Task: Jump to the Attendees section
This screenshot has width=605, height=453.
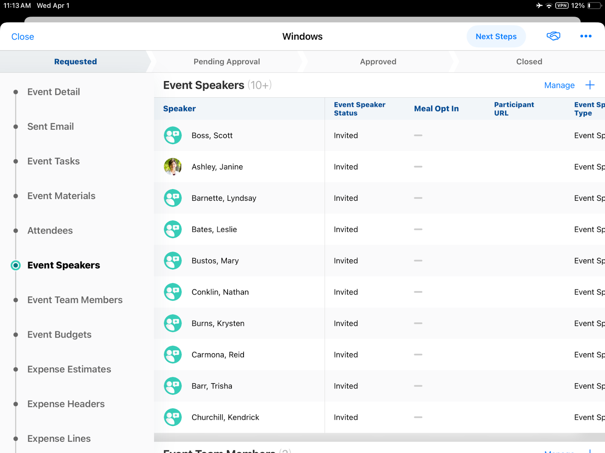Action: coord(50,231)
